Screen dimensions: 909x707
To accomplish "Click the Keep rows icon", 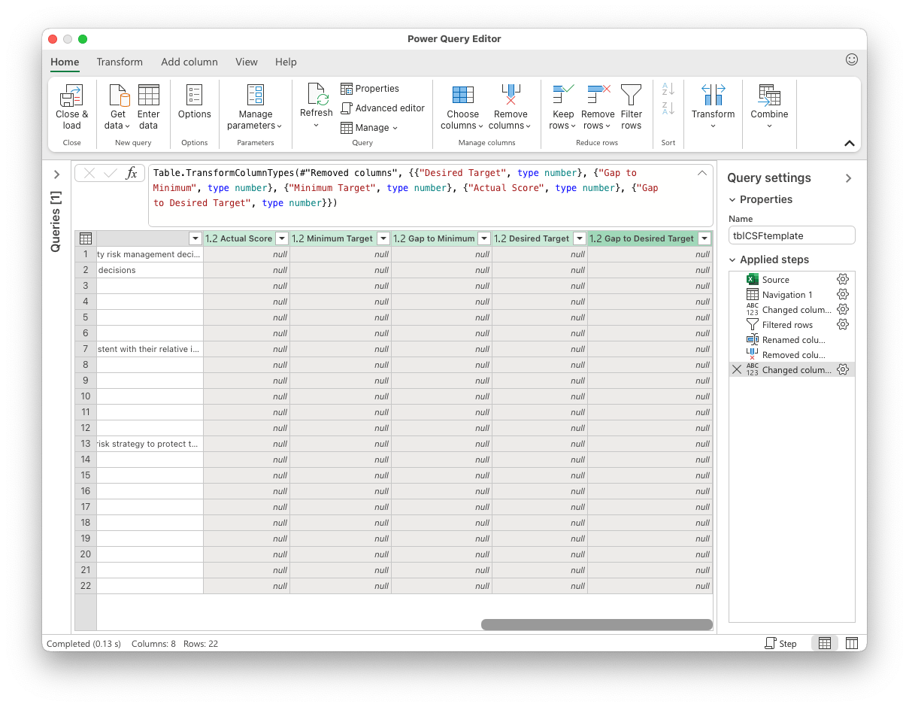I will [563, 95].
